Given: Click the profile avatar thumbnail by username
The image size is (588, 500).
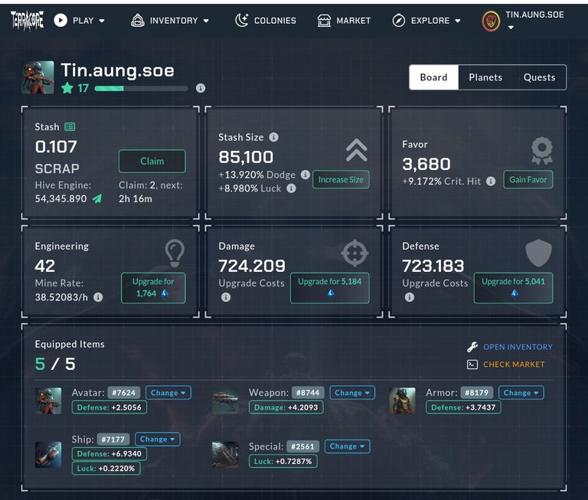Looking at the screenshot, I should [x=38, y=77].
